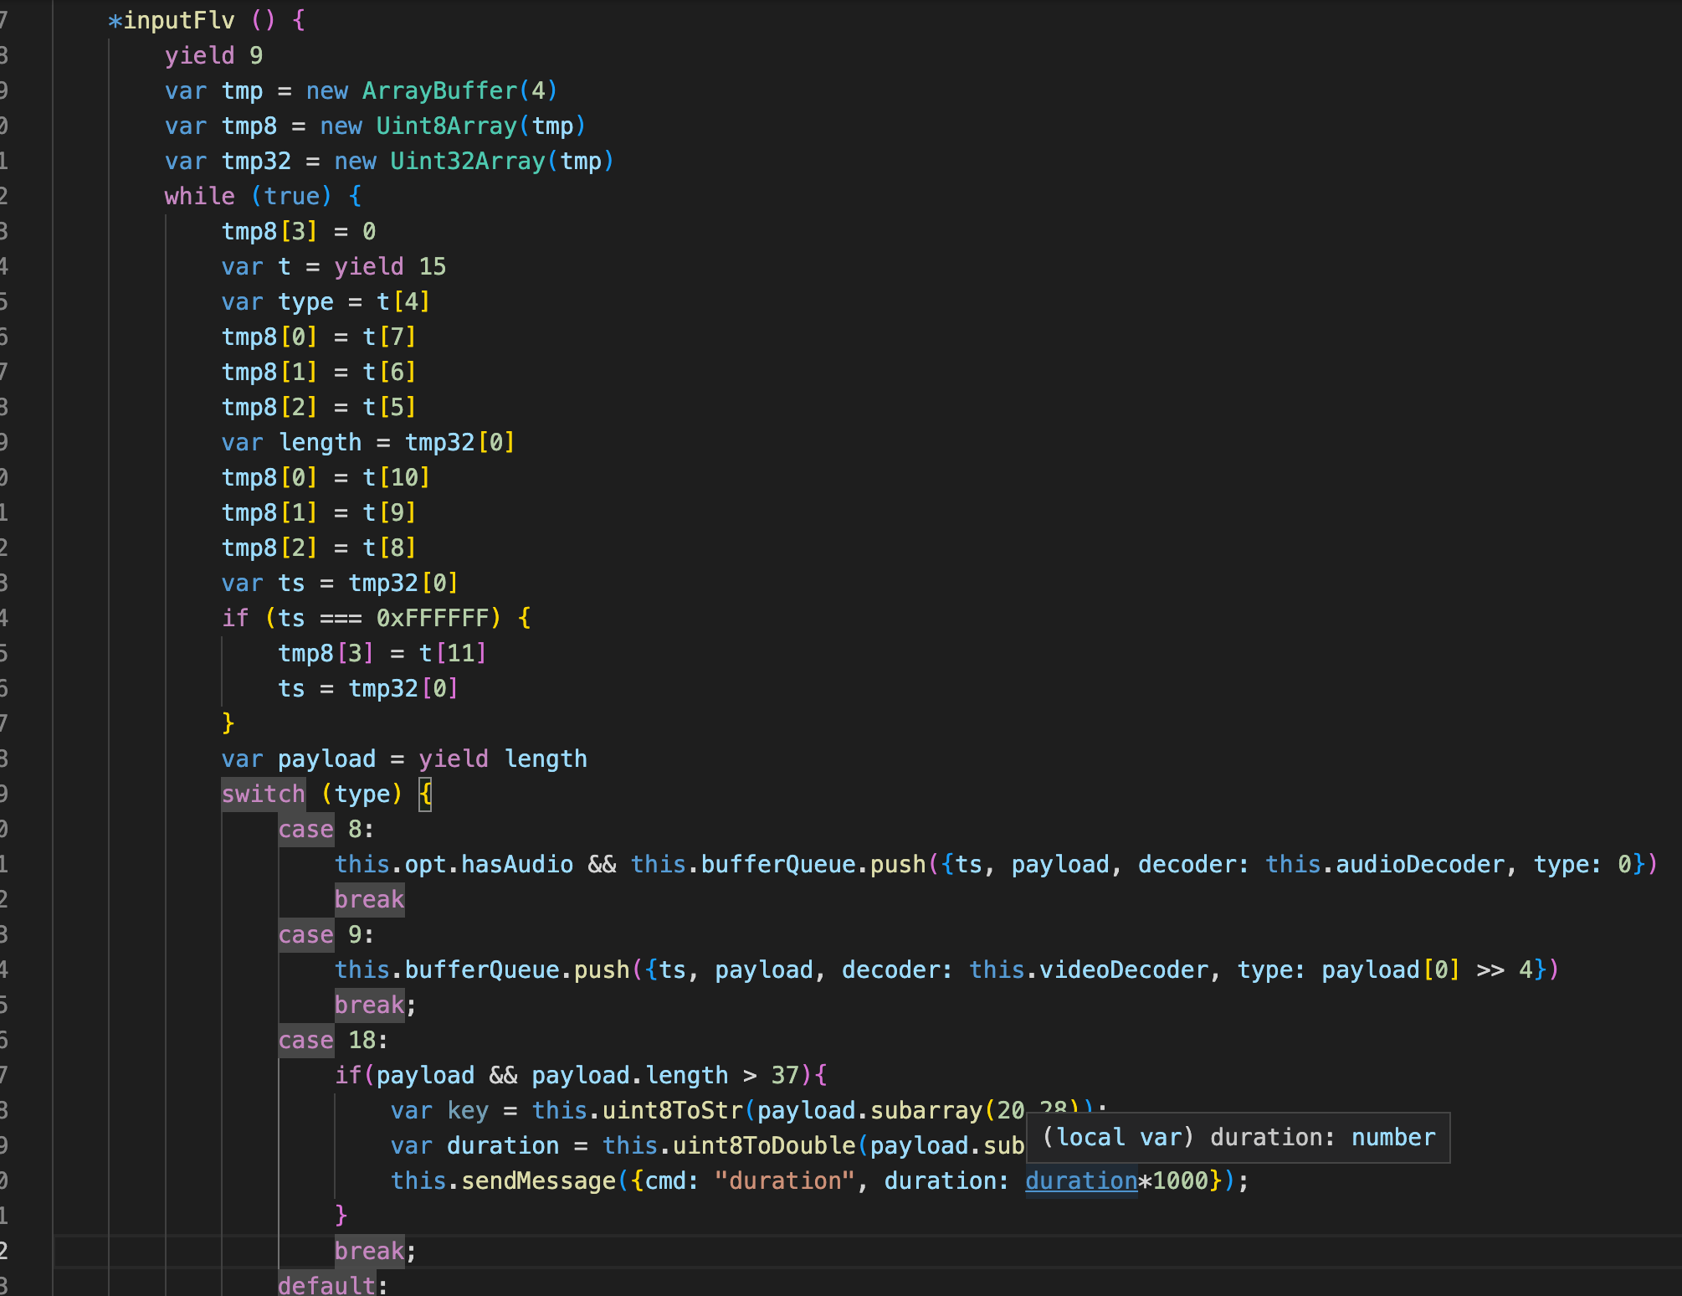Click the audioDecoder property
Image resolution: width=1682 pixels, height=1296 pixels.
[1419, 864]
